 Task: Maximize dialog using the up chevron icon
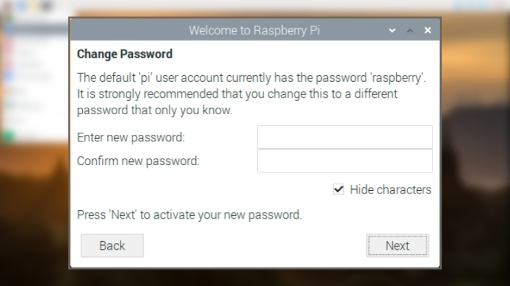410,30
